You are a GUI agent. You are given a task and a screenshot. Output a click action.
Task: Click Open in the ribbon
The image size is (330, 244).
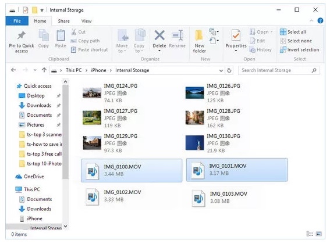click(261, 32)
